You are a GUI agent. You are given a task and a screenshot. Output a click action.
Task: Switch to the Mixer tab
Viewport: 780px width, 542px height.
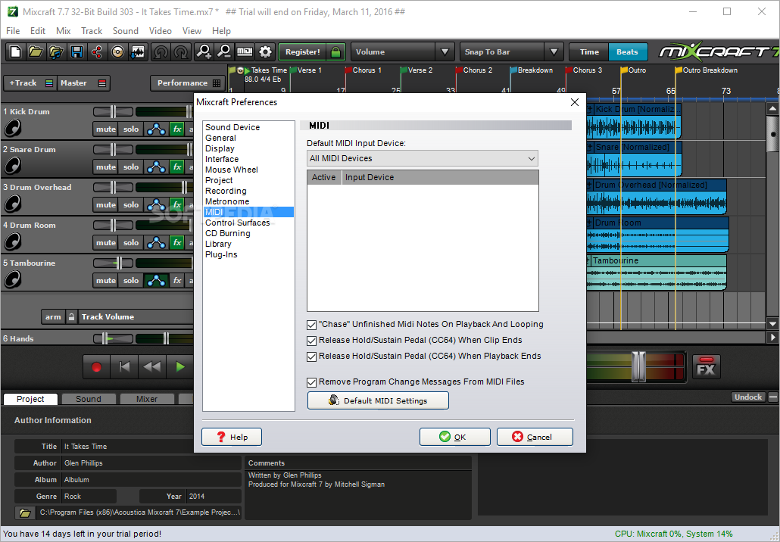tap(147, 399)
